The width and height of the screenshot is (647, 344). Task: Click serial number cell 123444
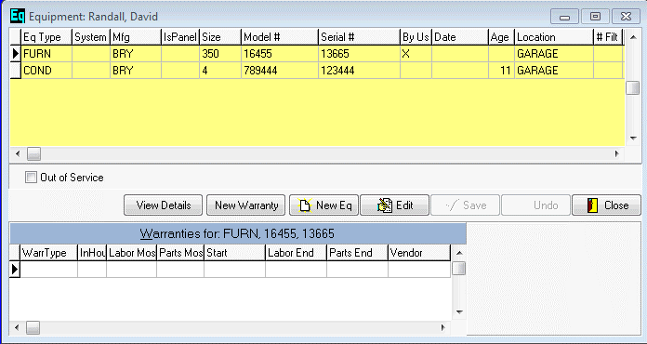pos(360,70)
